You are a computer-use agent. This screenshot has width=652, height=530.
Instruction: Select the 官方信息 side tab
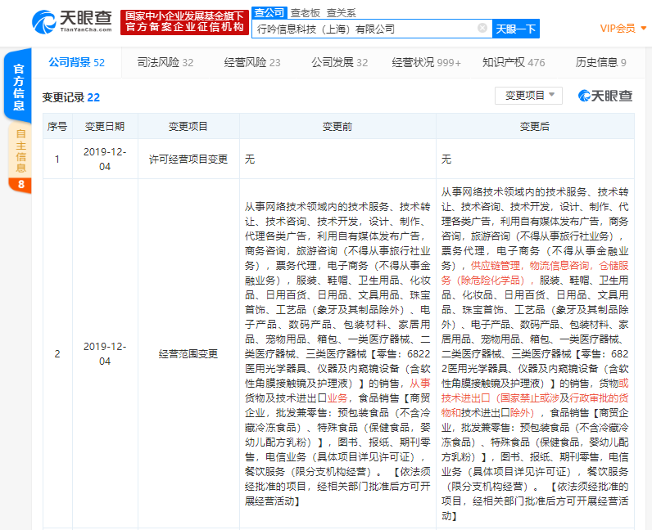pos(18,87)
